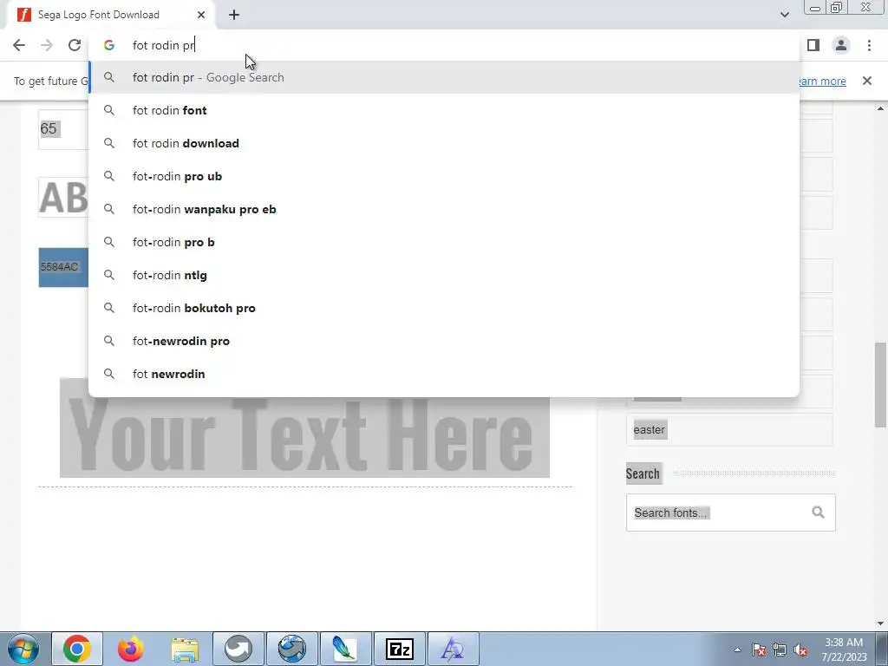Image resolution: width=888 pixels, height=666 pixels.
Task: Click the Action Center flag tray icon
Action: 758,650
